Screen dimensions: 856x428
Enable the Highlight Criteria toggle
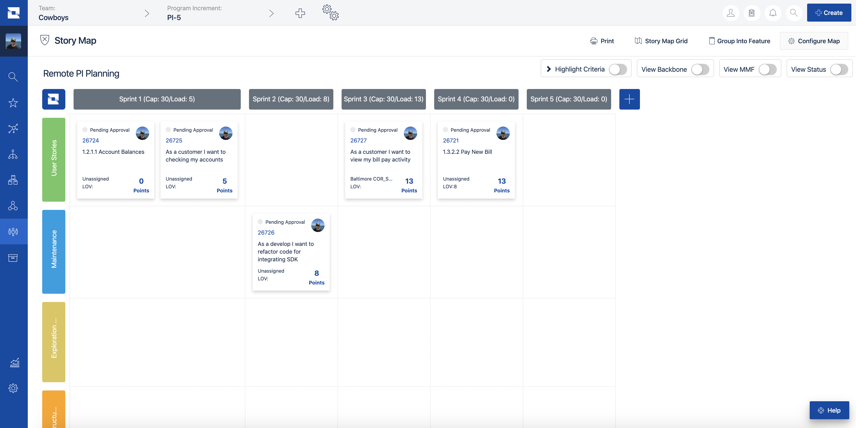(x=618, y=69)
